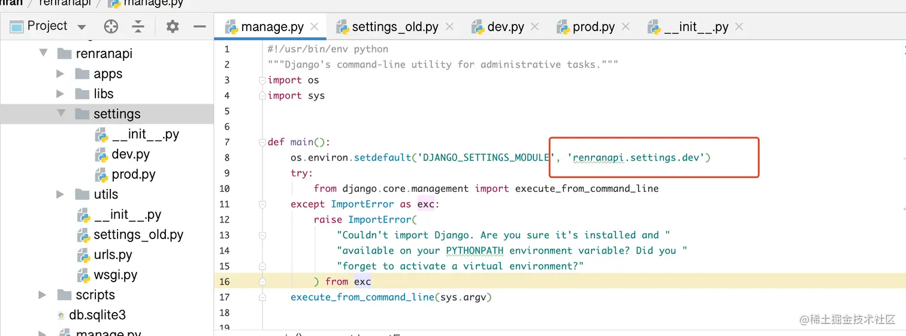
Task: Hide the Project panel with the minus icon
Action: [x=200, y=26]
